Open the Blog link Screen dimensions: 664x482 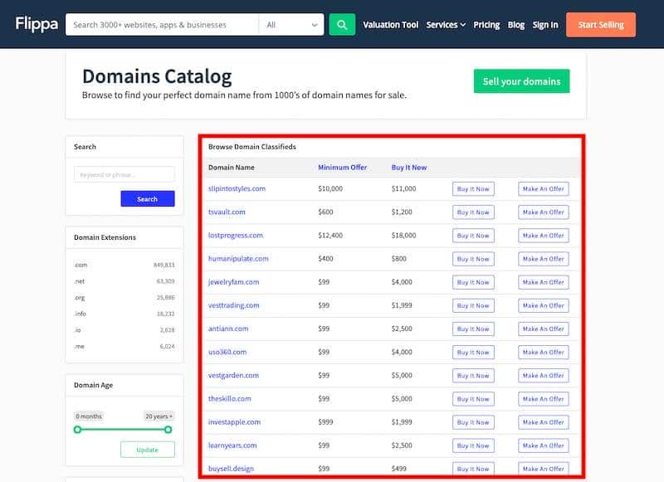click(x=516, y=25)
